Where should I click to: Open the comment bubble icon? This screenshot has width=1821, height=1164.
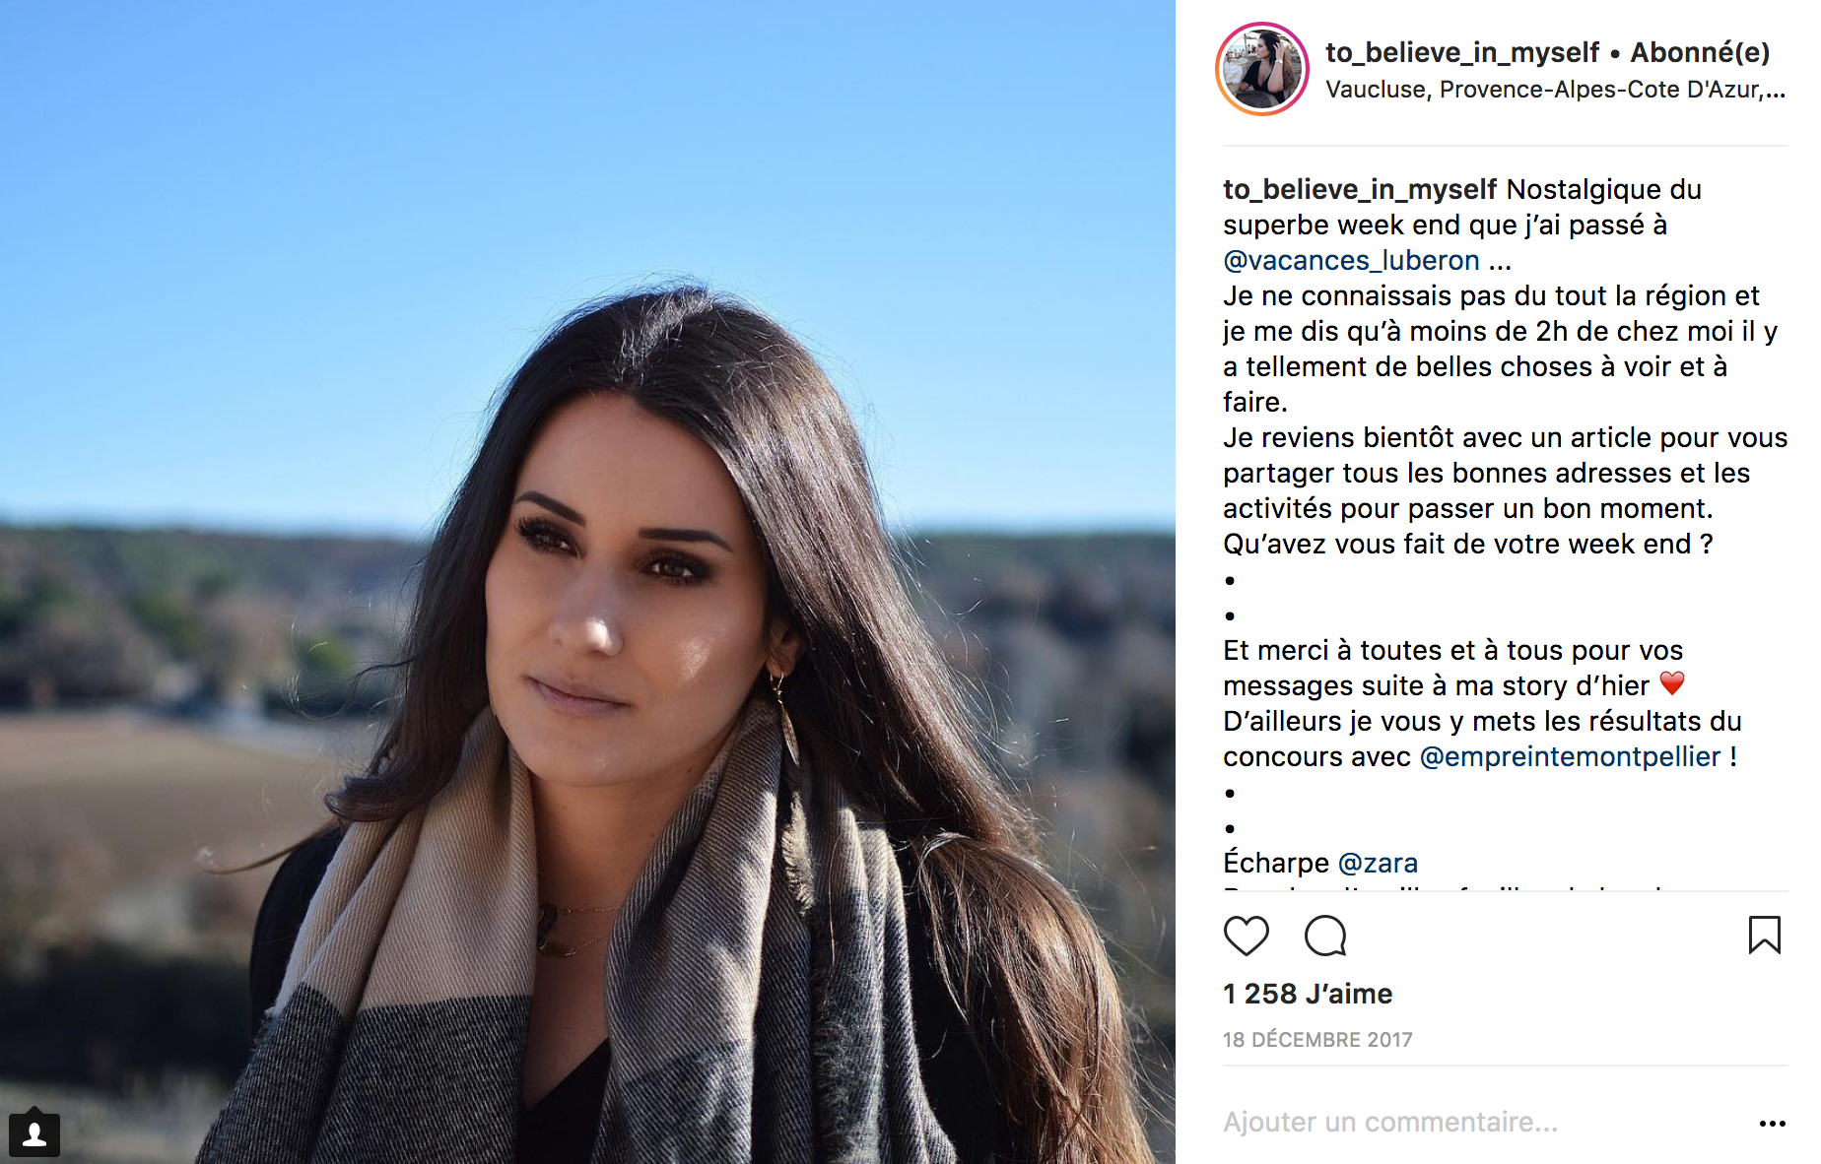coord(1325,936)
